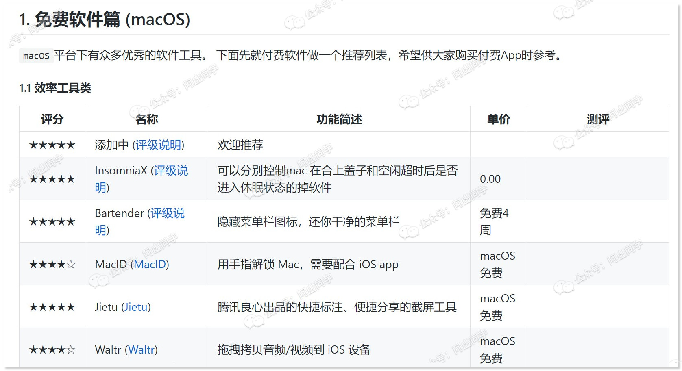Open the MacID link
Screen dimensions: 682x371
point(150,265)
